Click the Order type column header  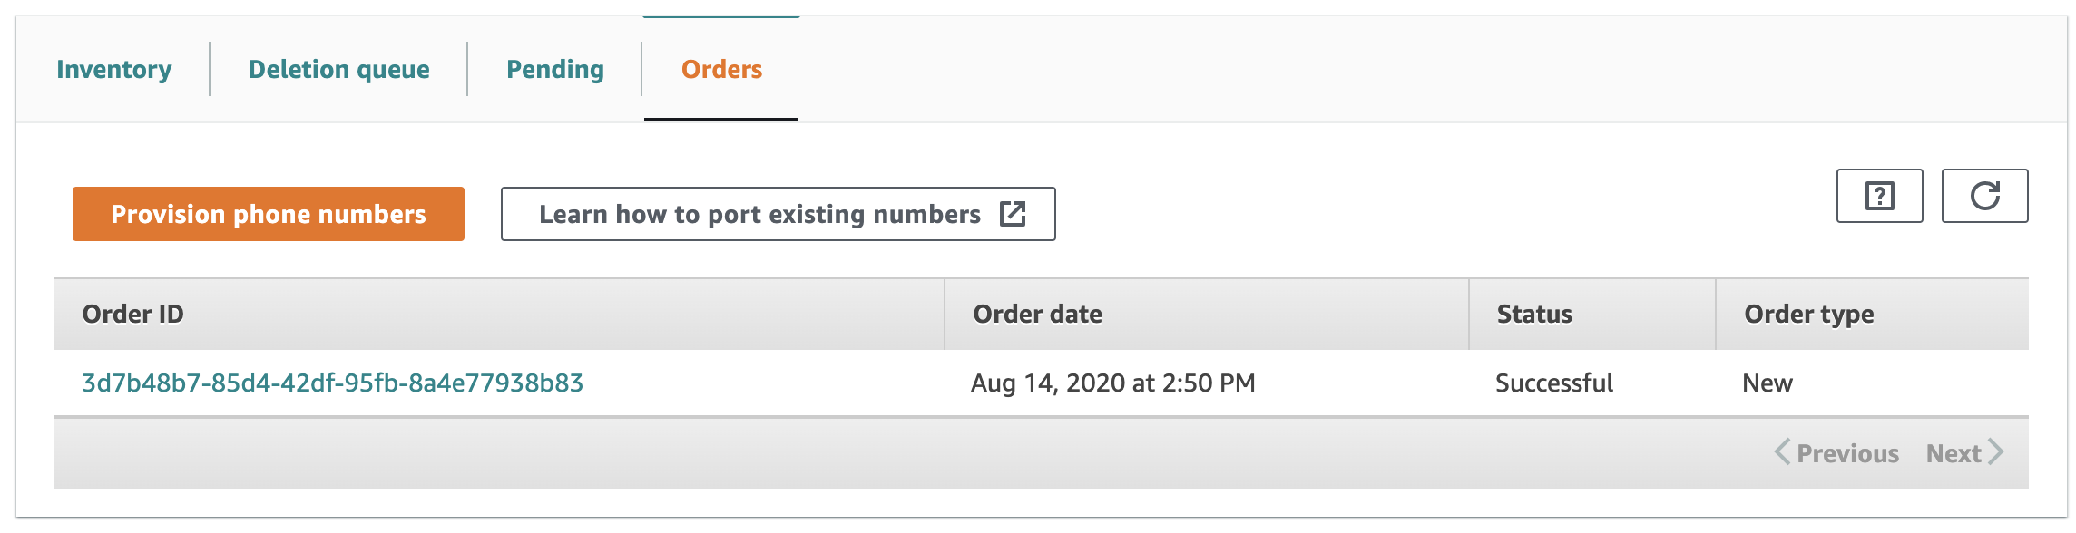pos(1809,315)
